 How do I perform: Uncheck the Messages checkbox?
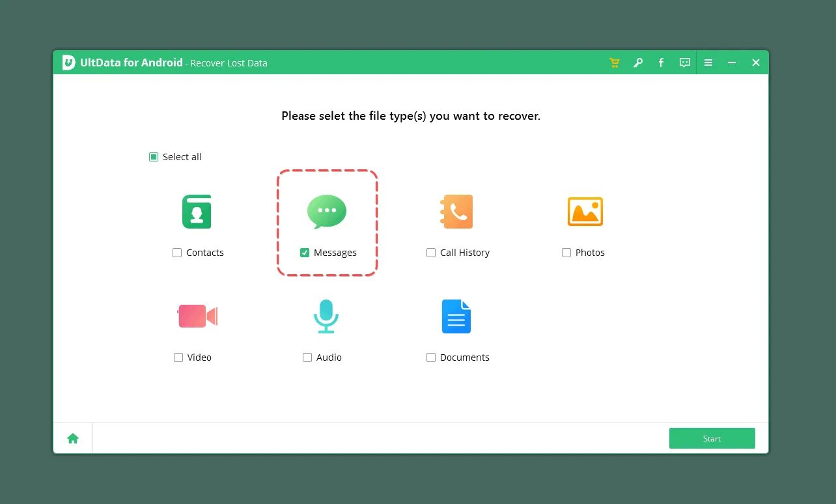tap(305, 253)
